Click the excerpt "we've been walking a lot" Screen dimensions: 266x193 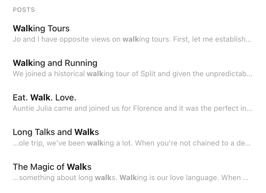tap(131, 143)
